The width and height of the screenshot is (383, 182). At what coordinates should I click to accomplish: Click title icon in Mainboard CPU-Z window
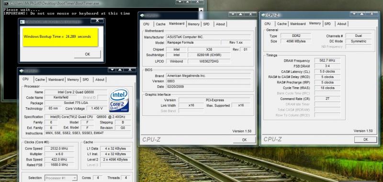[142, 16]
